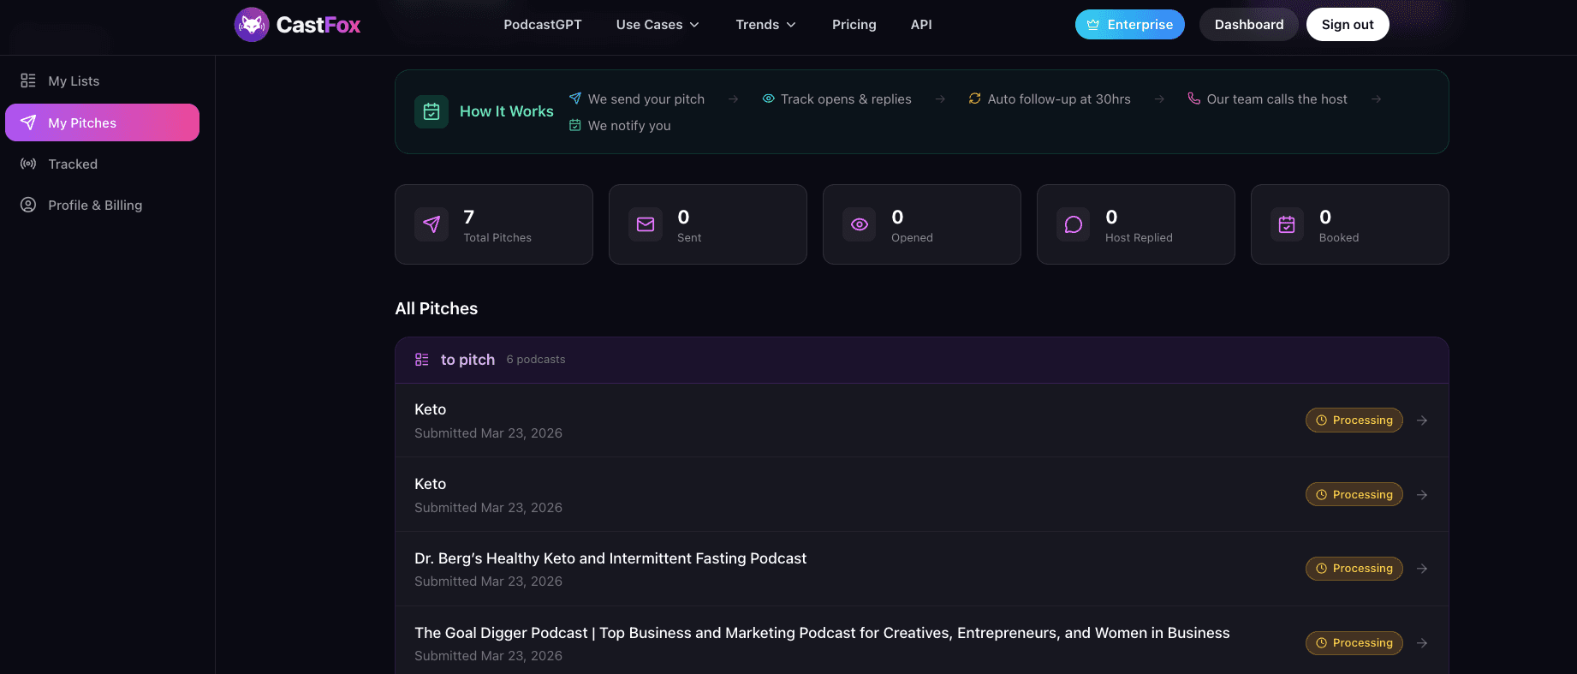Click the list icon beside 'to pitch'
This screenshot has height=674, width=1577.
(x=421, y=360)
